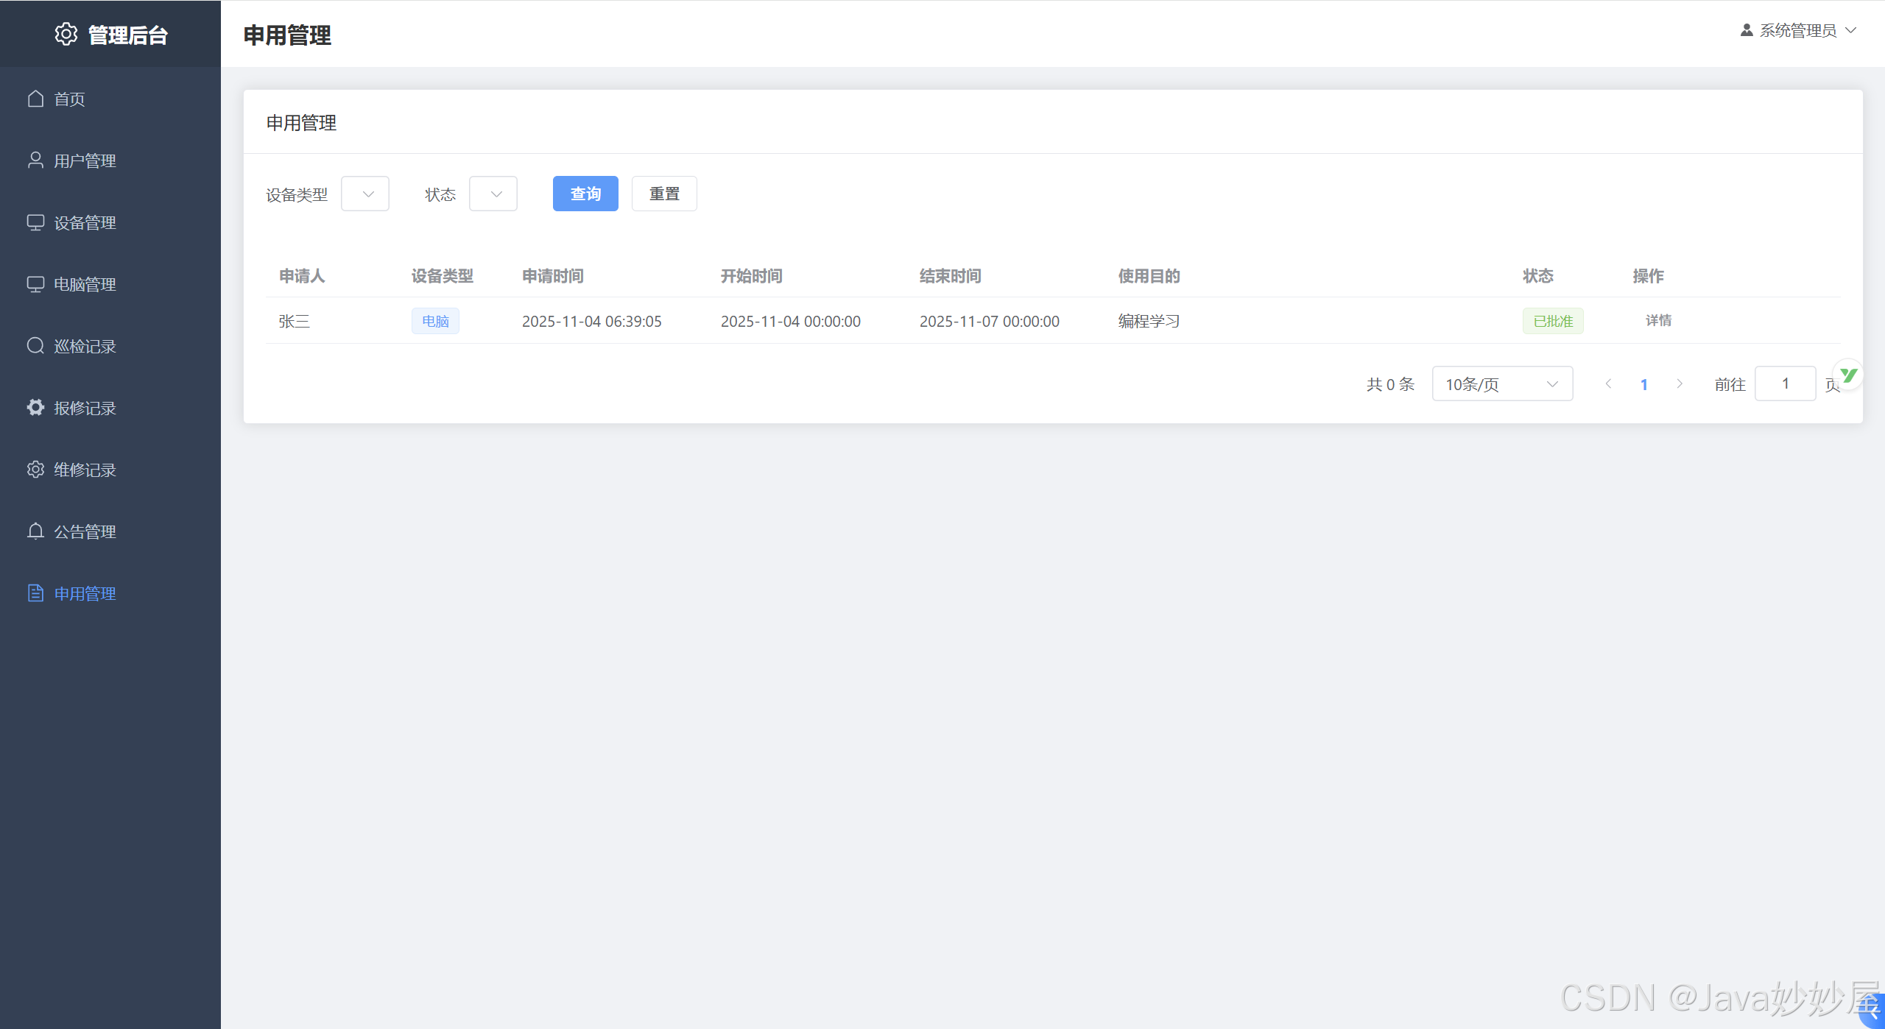1885x1029 pixels.
Task: Click the 申请人 column header
Action: pos(302,276)
